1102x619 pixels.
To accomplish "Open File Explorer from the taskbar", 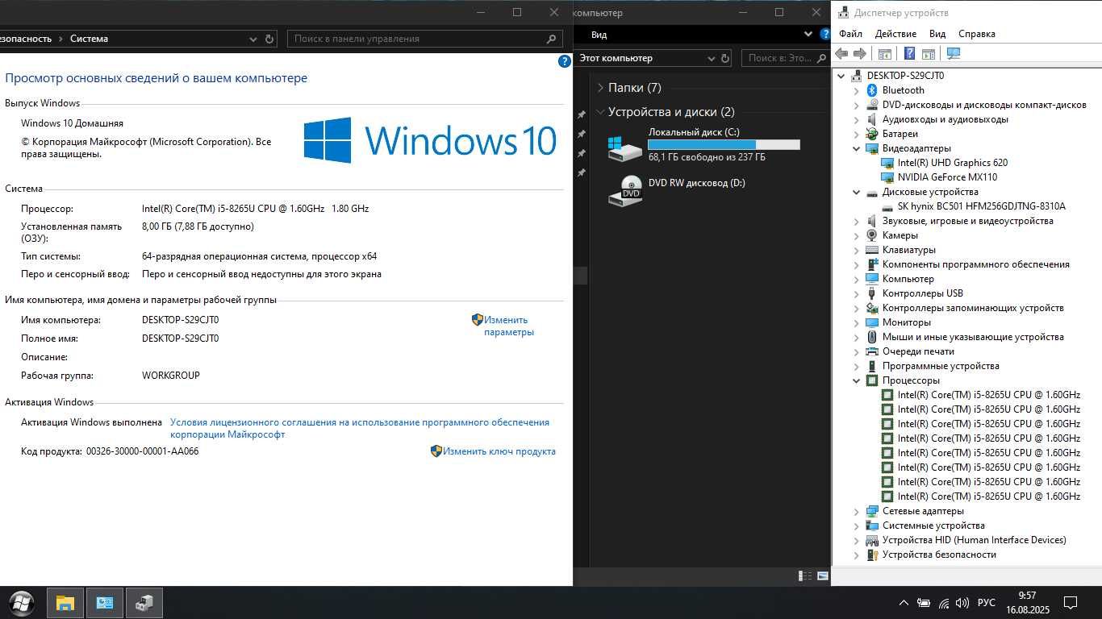I will point(65,602).
